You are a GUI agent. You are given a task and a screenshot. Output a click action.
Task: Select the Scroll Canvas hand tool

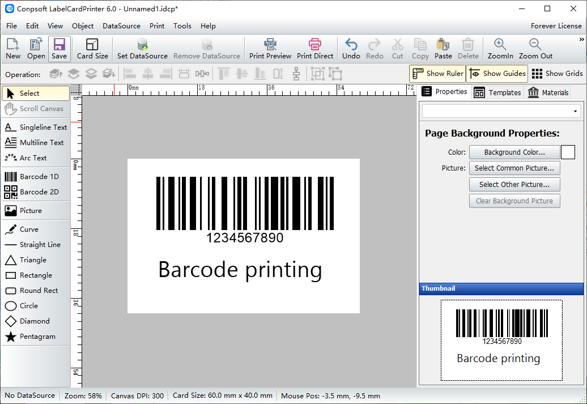tap(36, 109)
